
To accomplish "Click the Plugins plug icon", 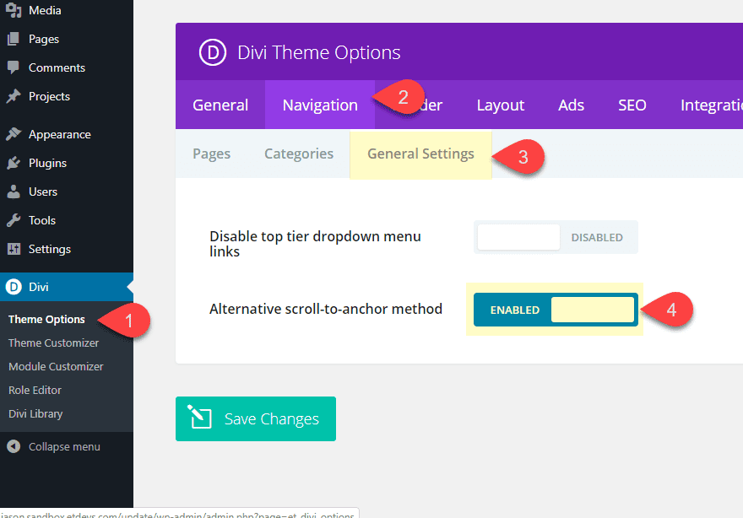I will [x=14, y=163].
